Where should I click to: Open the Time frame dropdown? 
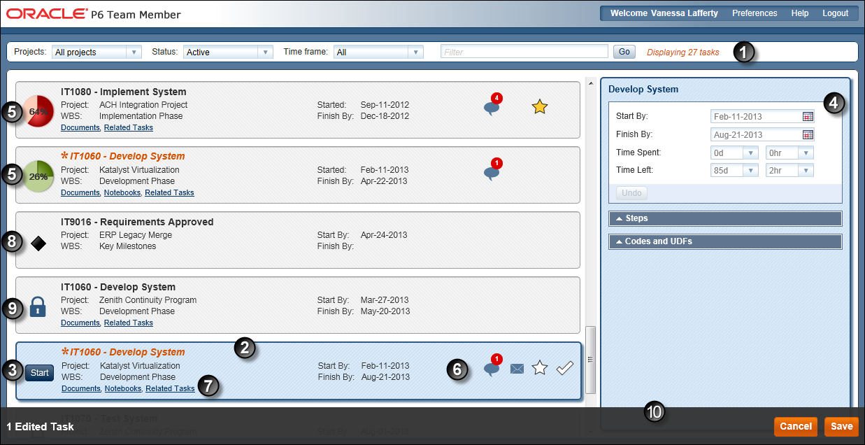coord(416,52)
